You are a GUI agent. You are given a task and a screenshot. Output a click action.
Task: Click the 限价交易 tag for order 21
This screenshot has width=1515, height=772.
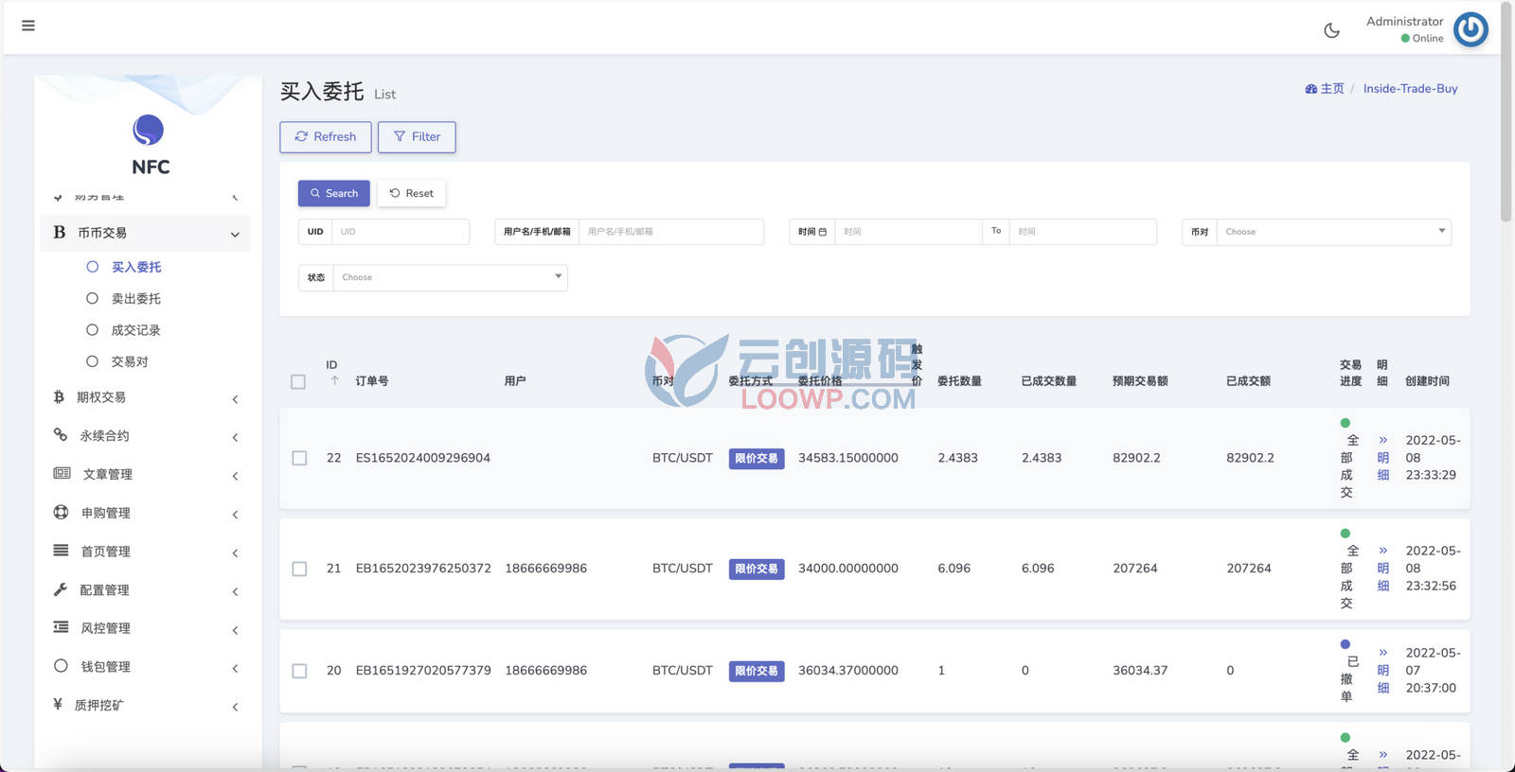tap(757, 569)
